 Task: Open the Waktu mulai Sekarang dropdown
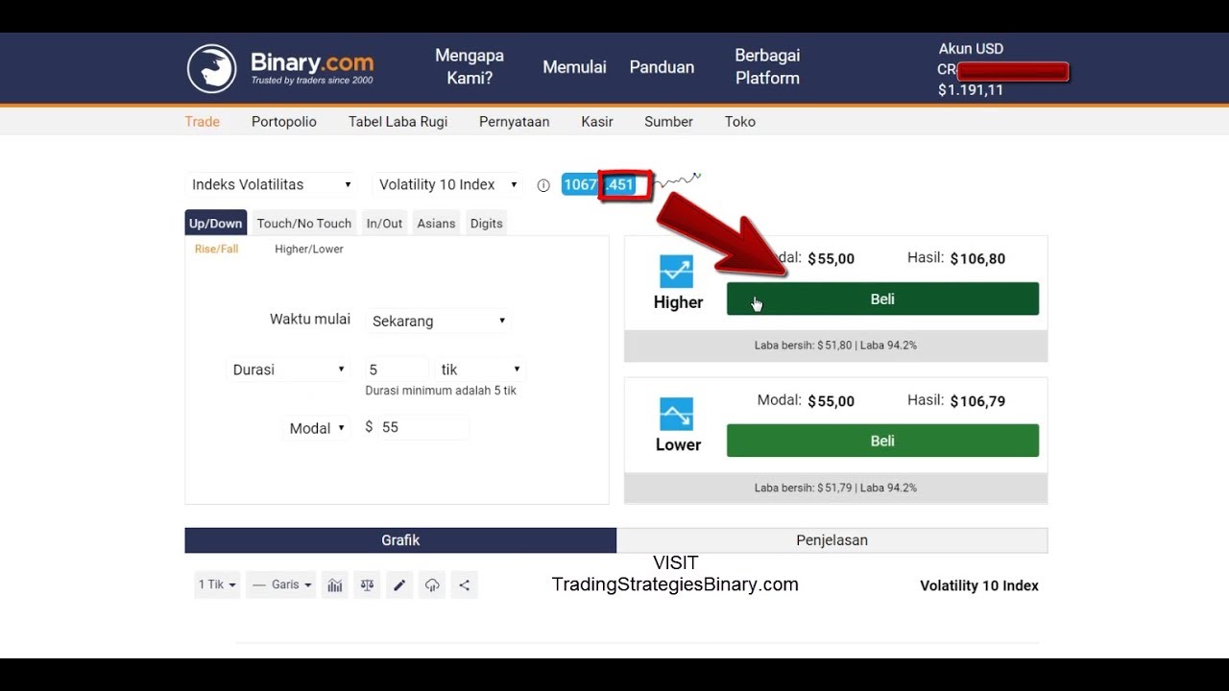pyautogui.click(x=439, y=321)
